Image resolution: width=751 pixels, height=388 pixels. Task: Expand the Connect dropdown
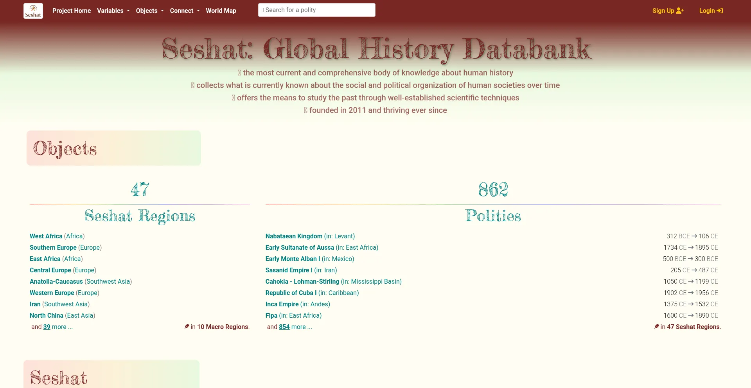point(184,11)
